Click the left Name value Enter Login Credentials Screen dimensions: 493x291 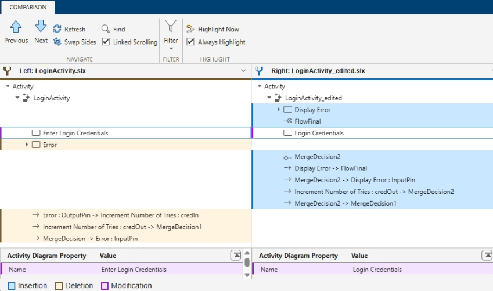pyautogui.click(x=134, y=270)
